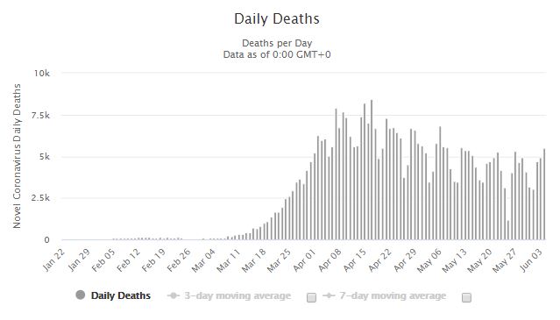Click the last bar at Jun 03
Image resolution: width=560 pixels, height=320 pixels.
(544, 195)
